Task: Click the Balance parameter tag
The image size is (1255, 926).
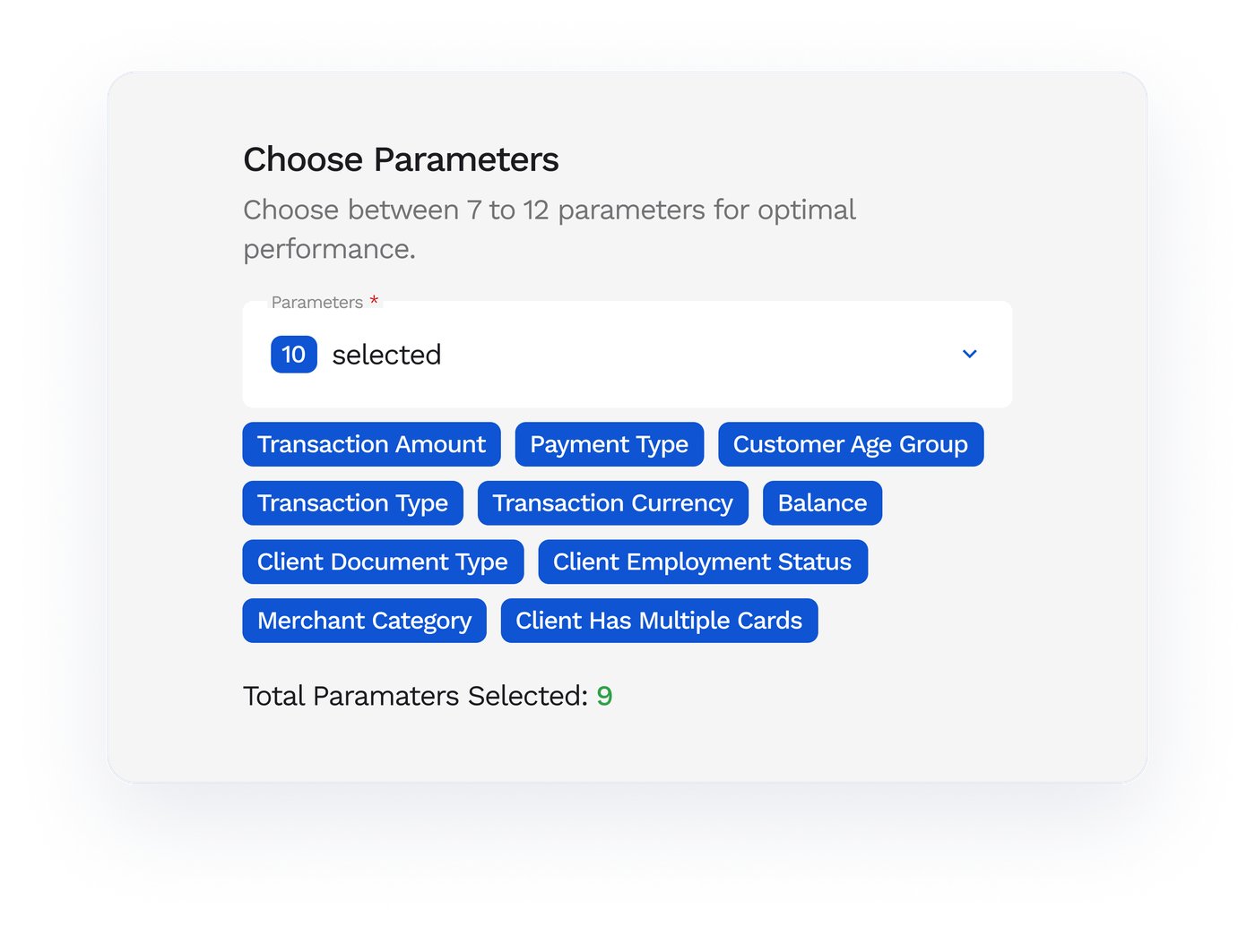Action: point(823,503)
